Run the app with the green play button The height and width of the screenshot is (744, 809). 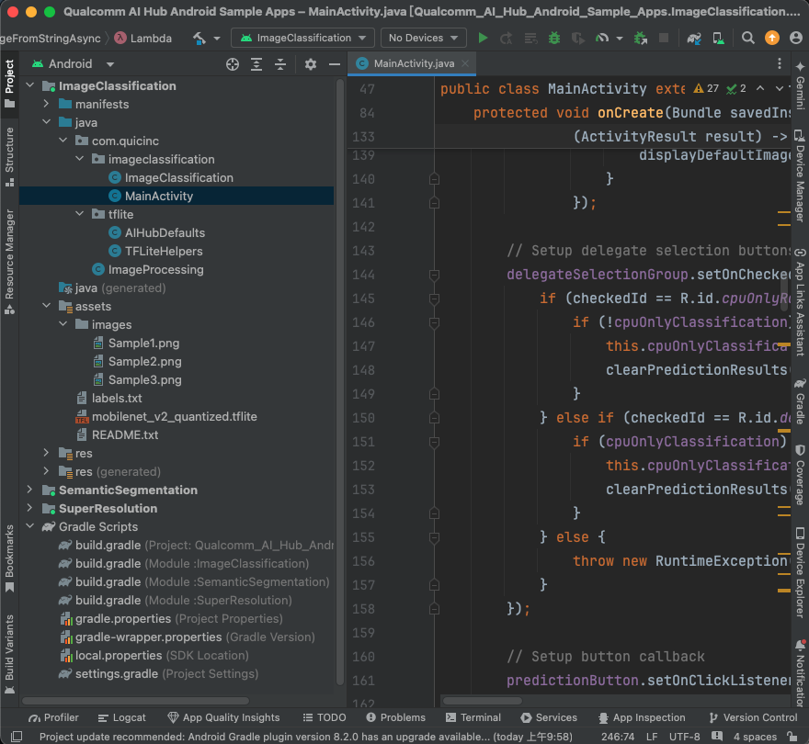pos(483,39)
